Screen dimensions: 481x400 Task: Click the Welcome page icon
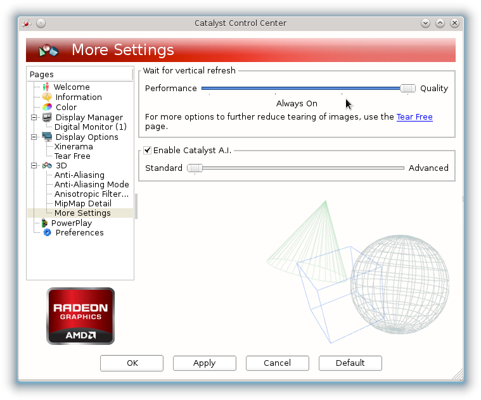click(x=46, y=87)
